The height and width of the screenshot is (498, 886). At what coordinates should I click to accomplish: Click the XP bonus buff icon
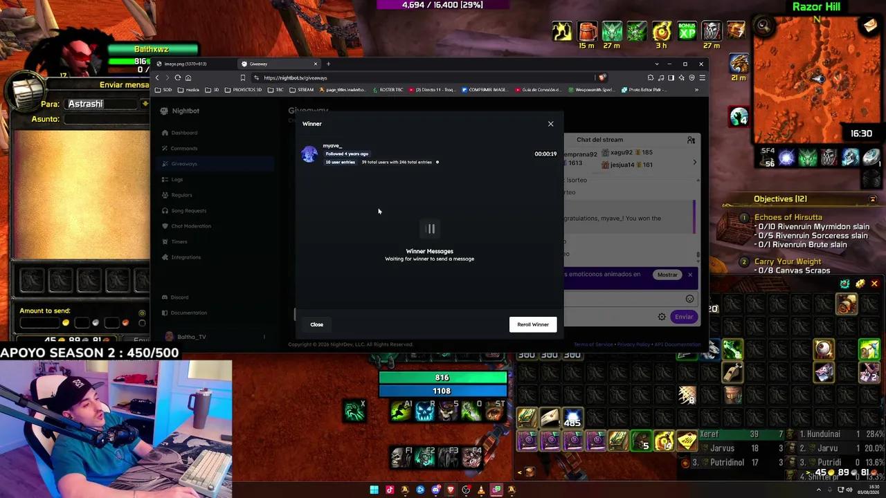(x=687, y=30)
